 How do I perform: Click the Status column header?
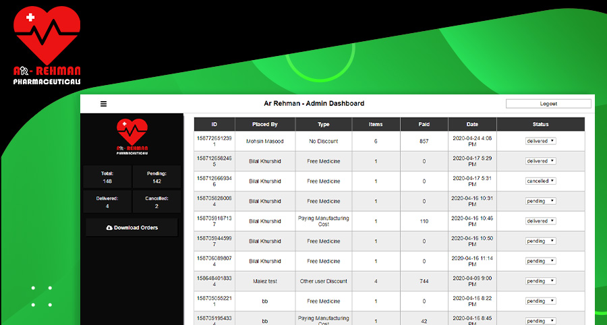click(x=540, y=124)
